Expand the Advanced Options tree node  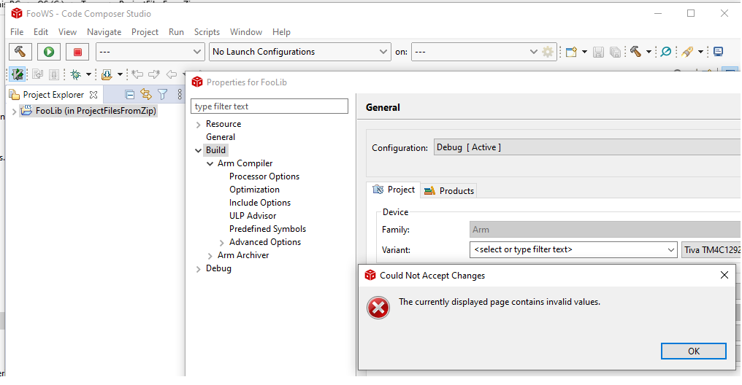(222, 242)
